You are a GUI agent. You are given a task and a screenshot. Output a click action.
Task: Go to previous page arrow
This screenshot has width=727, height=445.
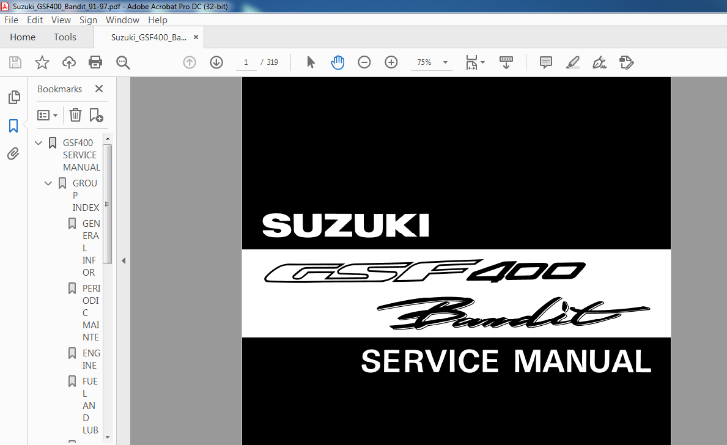pos(189,62)
